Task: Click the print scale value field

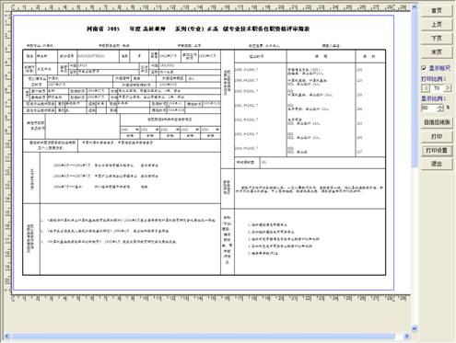Action: tap(437, 88)
